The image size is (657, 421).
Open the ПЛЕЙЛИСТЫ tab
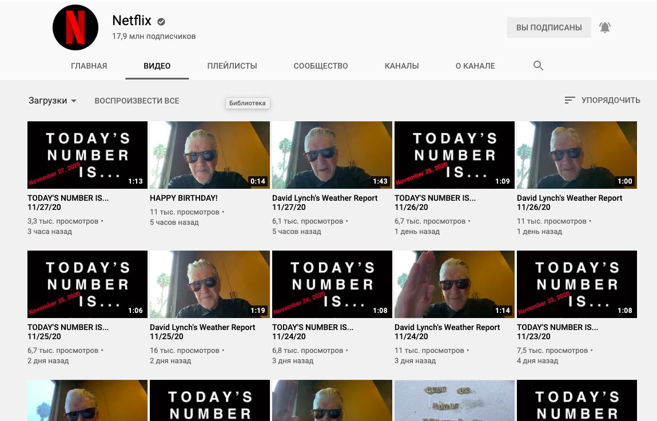pos(232,66)
